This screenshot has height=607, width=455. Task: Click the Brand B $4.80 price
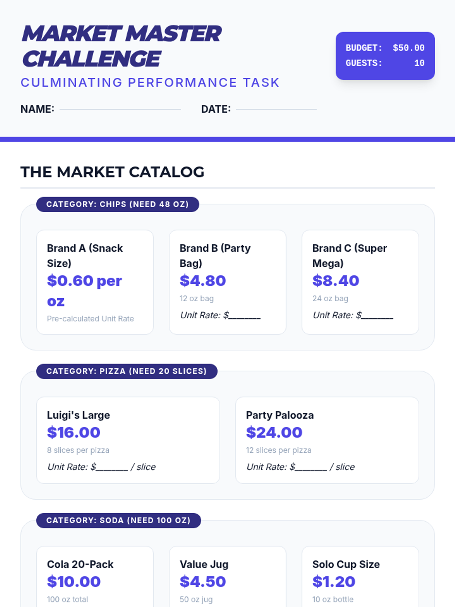pyautogui.click(x=203, y=281)
